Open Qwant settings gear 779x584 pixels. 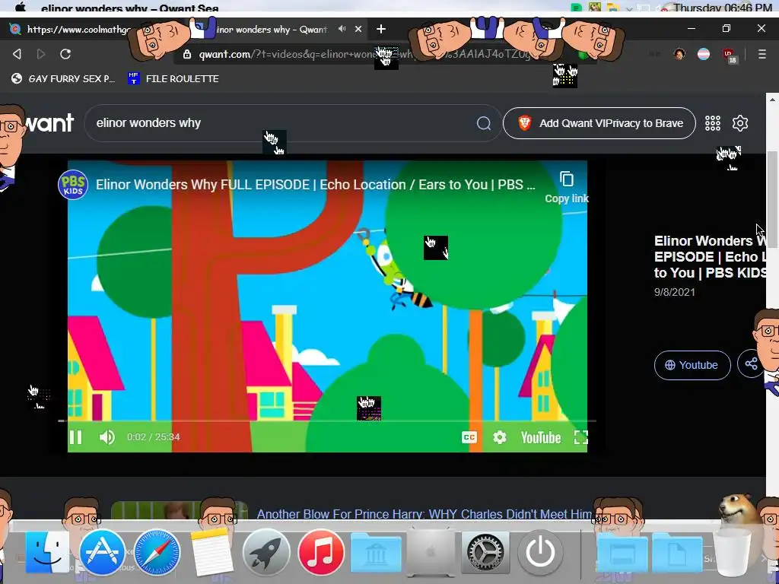tap(739, 123)
